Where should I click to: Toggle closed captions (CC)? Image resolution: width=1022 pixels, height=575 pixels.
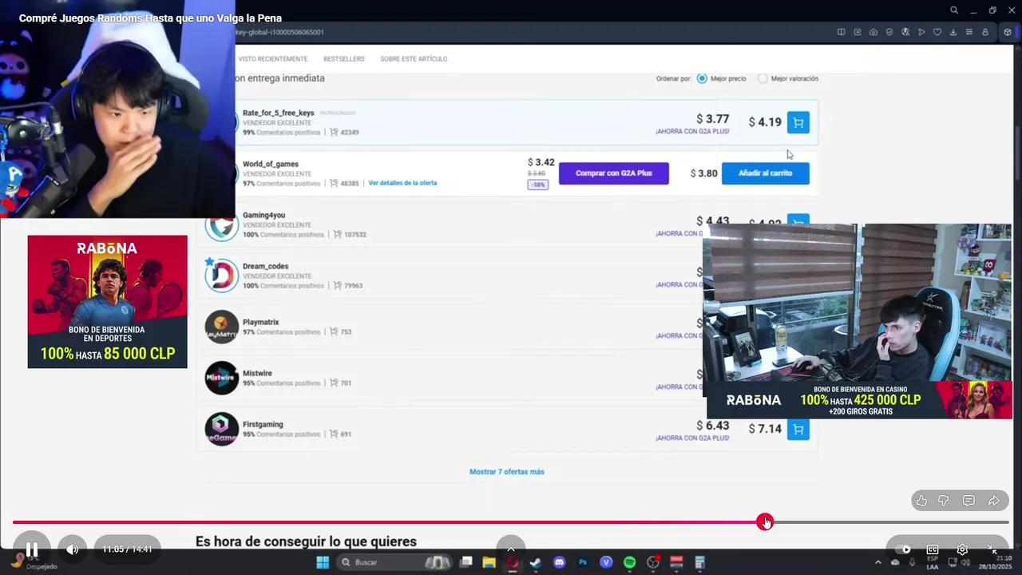pos(932,549)
